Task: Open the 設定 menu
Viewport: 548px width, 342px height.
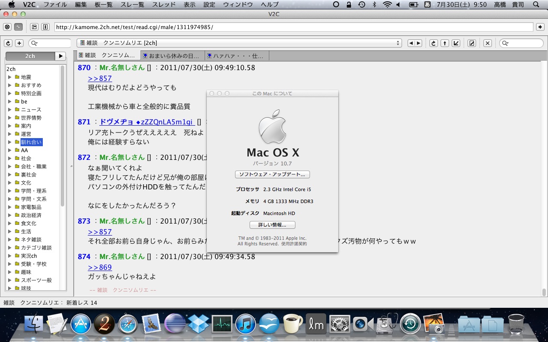Action: (209, 5)
